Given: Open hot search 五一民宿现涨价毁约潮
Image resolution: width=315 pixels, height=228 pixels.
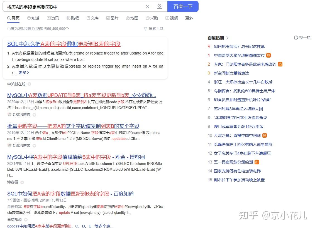Looking at the screenshot, I should (x=233, y=162).
